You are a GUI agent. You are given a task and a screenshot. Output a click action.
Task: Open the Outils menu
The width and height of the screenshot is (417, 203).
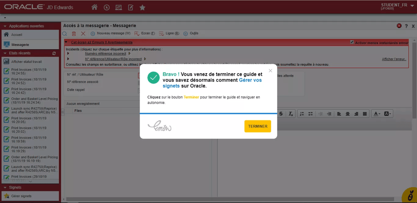click(191, 34)
